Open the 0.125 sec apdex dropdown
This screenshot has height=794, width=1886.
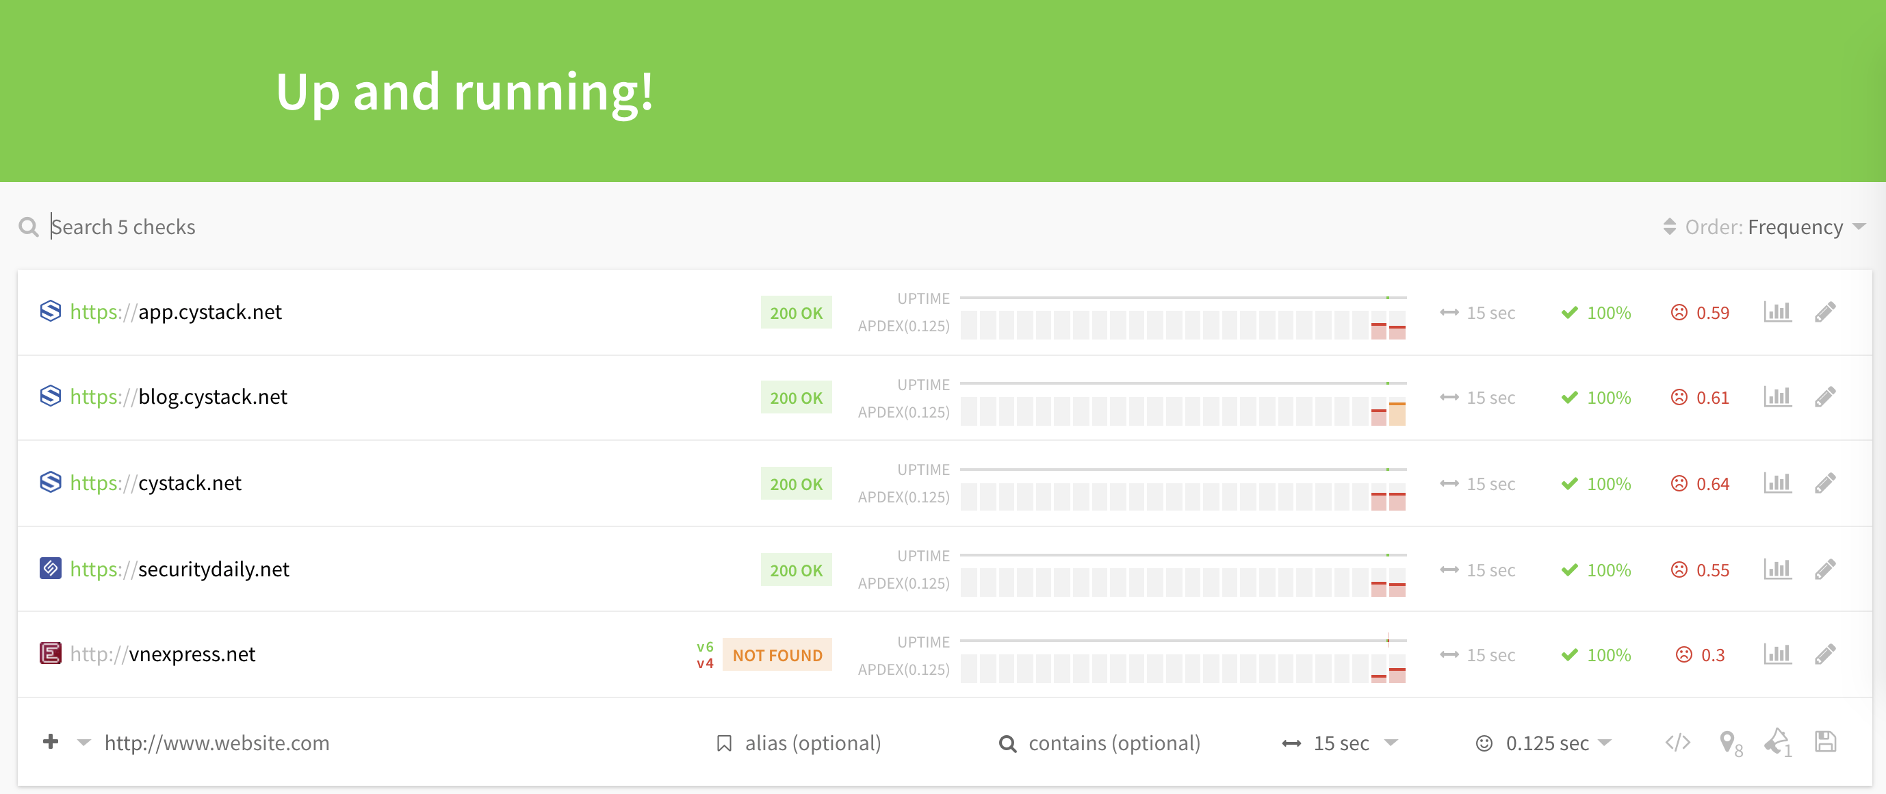(x=1543, y=743)
